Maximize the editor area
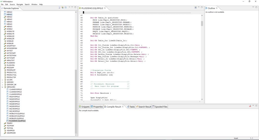 [x=202, y=7]
